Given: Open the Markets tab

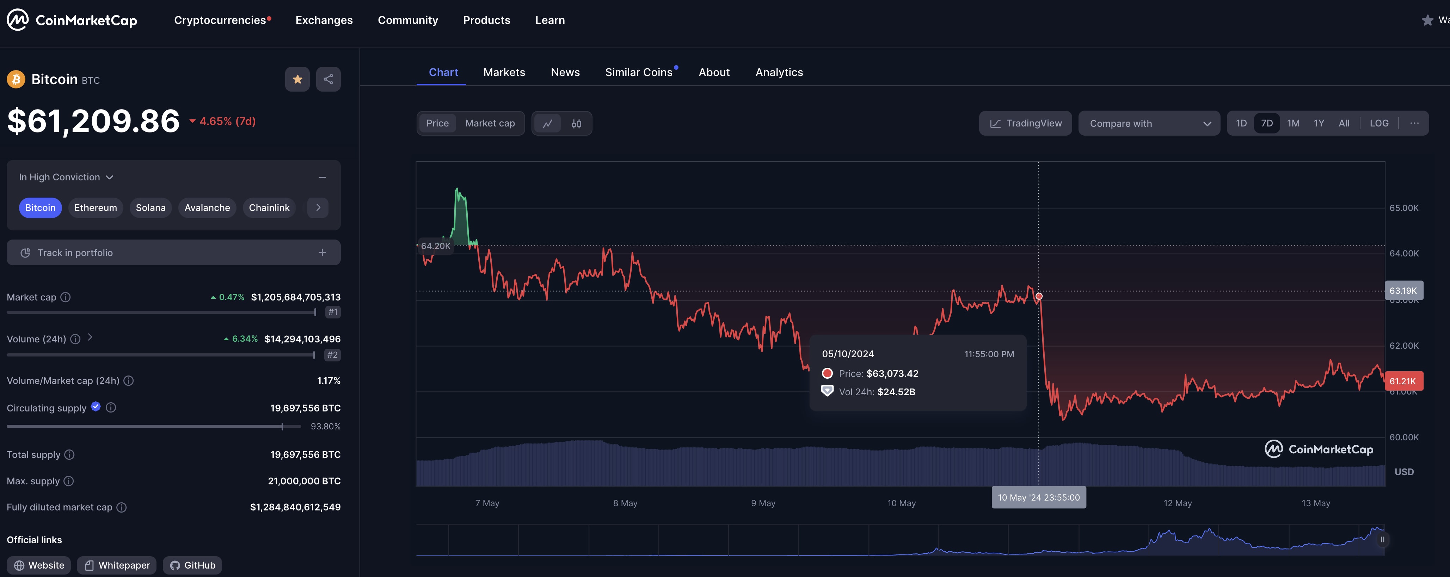Looking at the screenshot, I should click(504, 73).
